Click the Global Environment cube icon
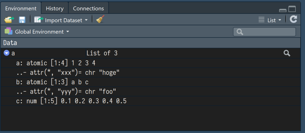This screenshot has height=133, width=305. pyautogui.click(x=9, y=31)
